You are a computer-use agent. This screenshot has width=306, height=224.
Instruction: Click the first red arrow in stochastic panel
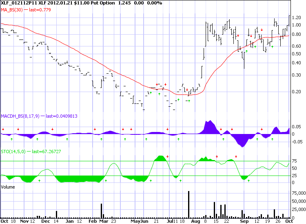click(x=167, y=157)
